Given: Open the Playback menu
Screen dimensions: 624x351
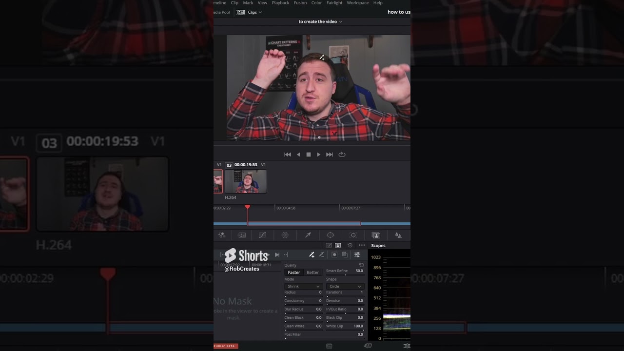Looking at the screenshot, I should click(281, 3).
